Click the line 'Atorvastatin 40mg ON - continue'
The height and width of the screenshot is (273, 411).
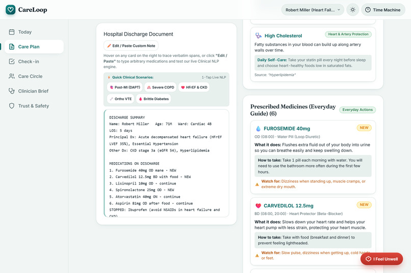click(145, 197)
